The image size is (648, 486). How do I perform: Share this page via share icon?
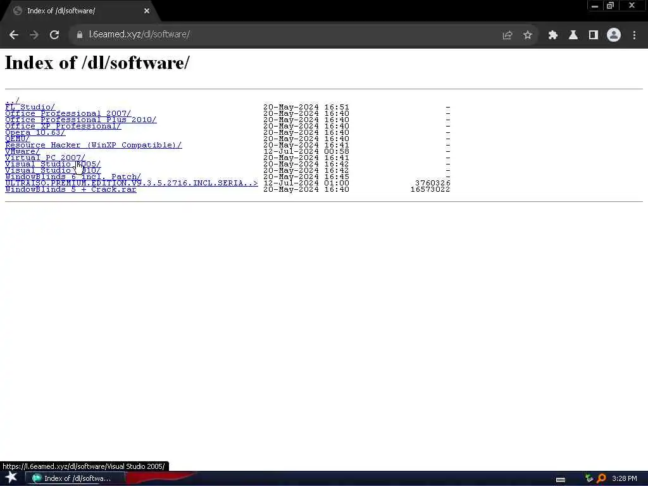click(x=507, y=35)
